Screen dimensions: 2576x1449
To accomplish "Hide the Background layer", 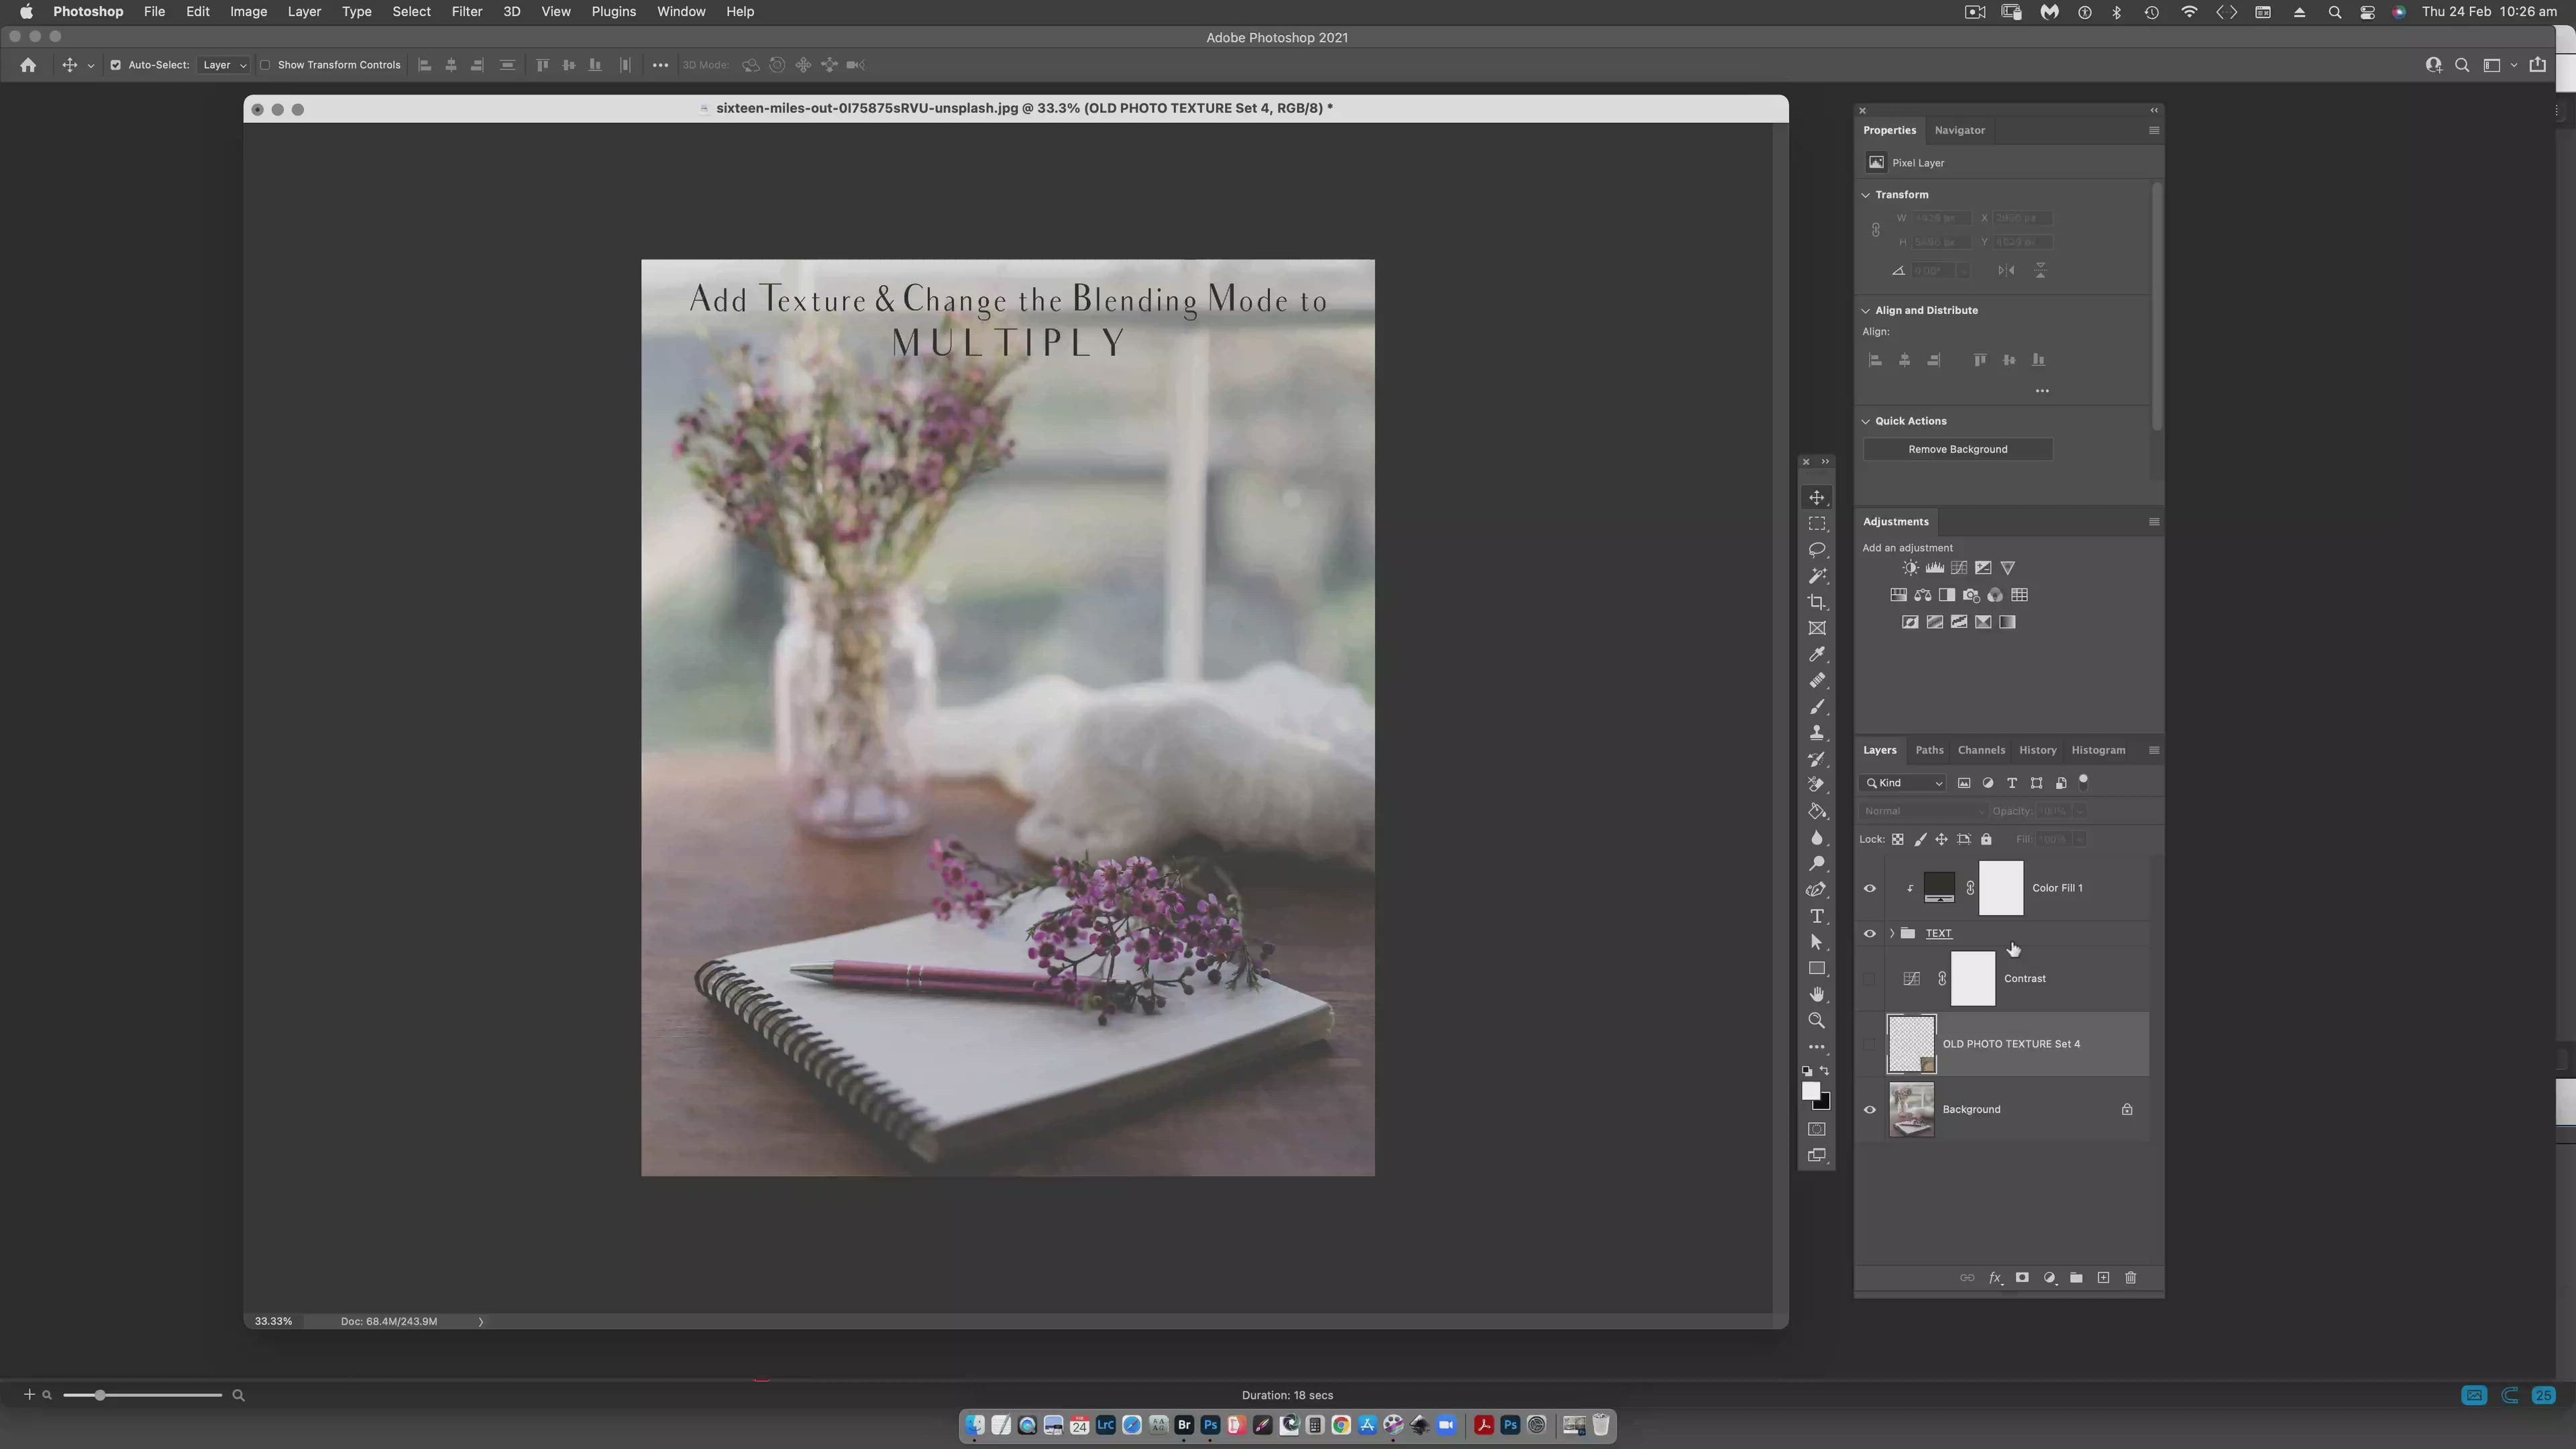I will 1869,1109.
